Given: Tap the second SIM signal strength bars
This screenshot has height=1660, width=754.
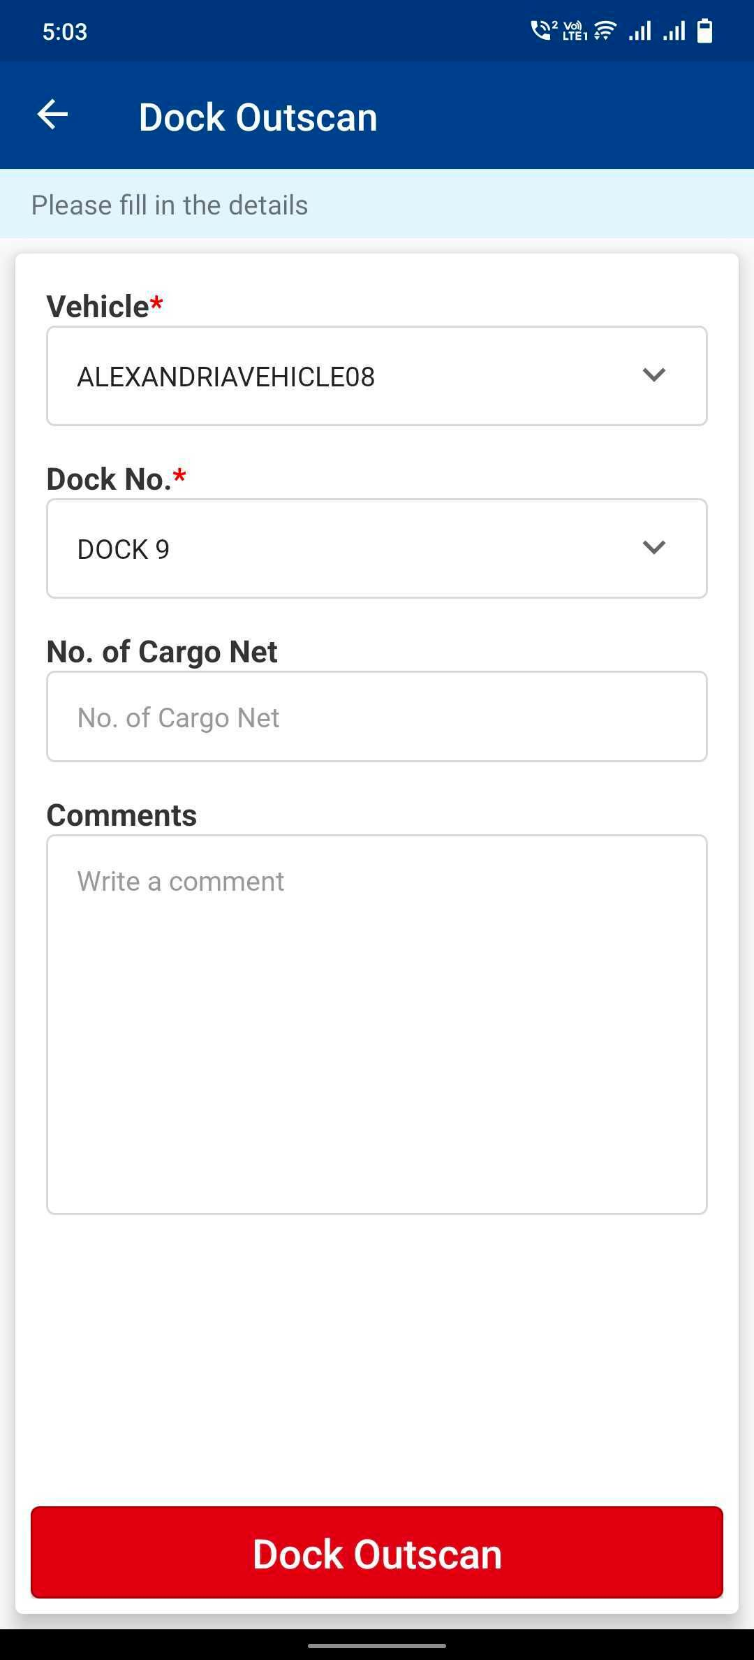Looking at the screenshot, I should (x=674, y=31).
